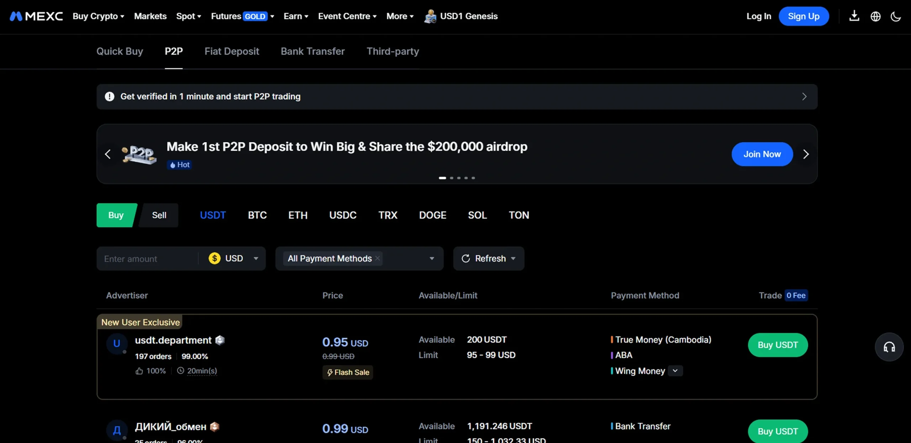Switch to Buy mode

tap(116, 215)
